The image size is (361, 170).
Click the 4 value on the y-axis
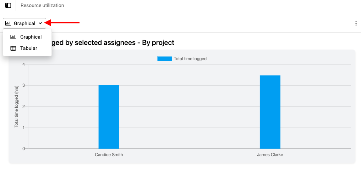tap(24, 64)
